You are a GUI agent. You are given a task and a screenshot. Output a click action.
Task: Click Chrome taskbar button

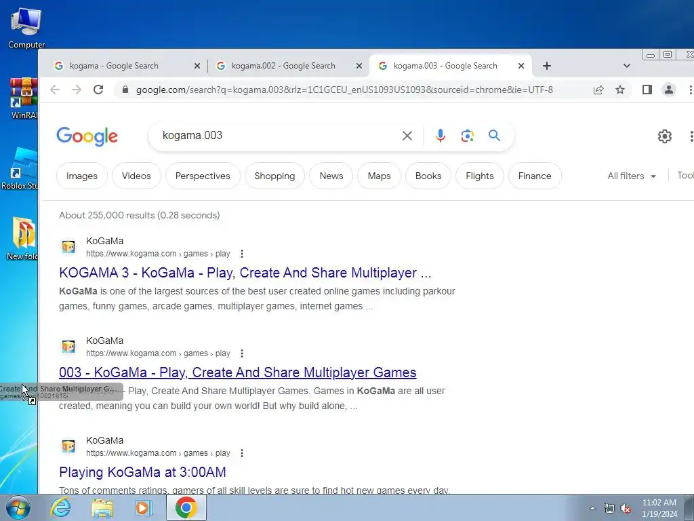(x=186, y=507)
